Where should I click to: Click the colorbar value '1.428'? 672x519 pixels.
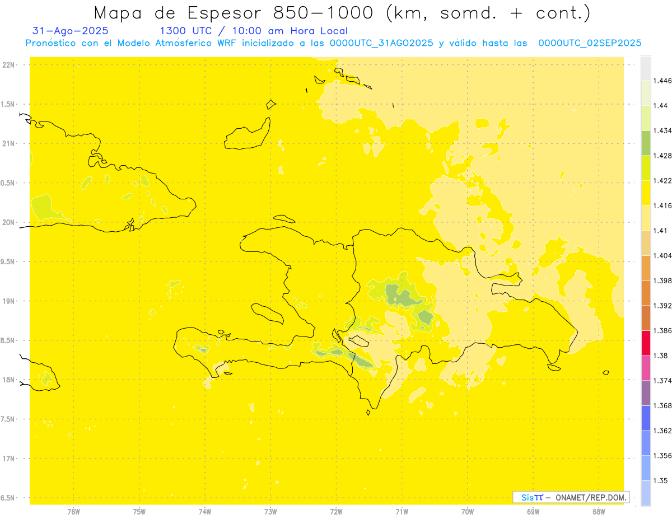point(662,156)
